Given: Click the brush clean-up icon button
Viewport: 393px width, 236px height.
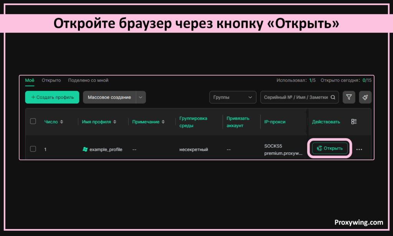Looking at the screenshot, I should click(x=365, y=97).
